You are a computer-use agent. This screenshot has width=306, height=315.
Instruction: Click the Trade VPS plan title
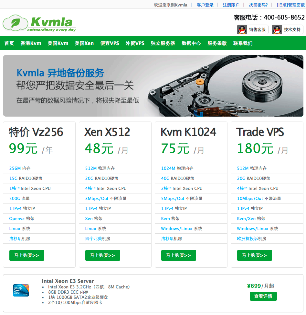tap(260, 132)
